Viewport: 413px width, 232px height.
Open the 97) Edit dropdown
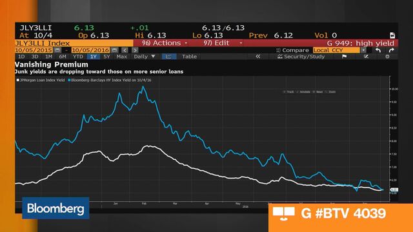pos(223,43)
